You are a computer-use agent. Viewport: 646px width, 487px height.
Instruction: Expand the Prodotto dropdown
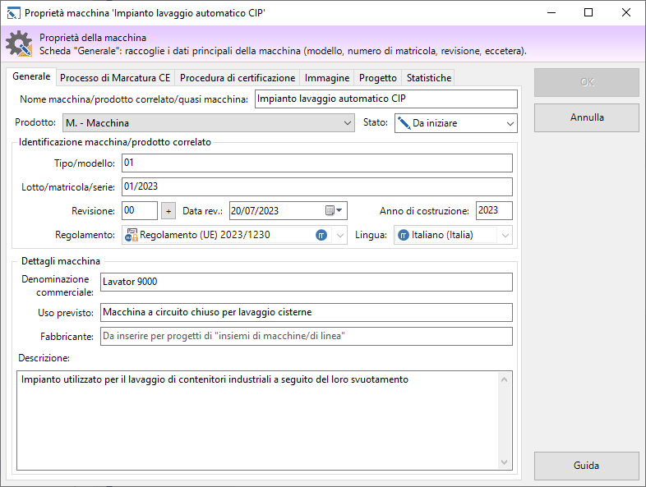347,123
